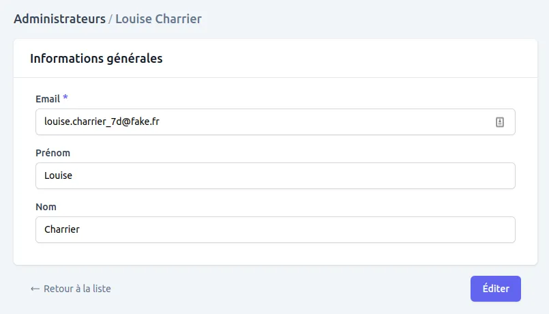549x314 pixels.
Task: Click the 'Louise' value in Prénom field
Action: click(x=59, y=175)
